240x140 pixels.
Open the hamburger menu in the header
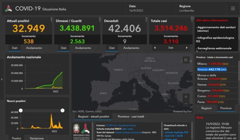tap(233, 8)
